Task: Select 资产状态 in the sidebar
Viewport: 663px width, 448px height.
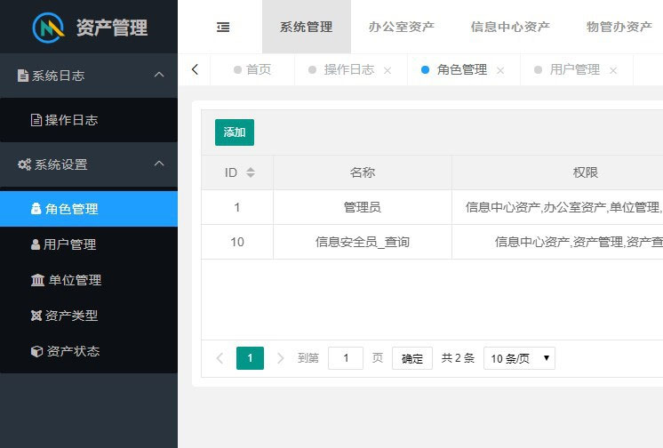Action: coord(71,351)
